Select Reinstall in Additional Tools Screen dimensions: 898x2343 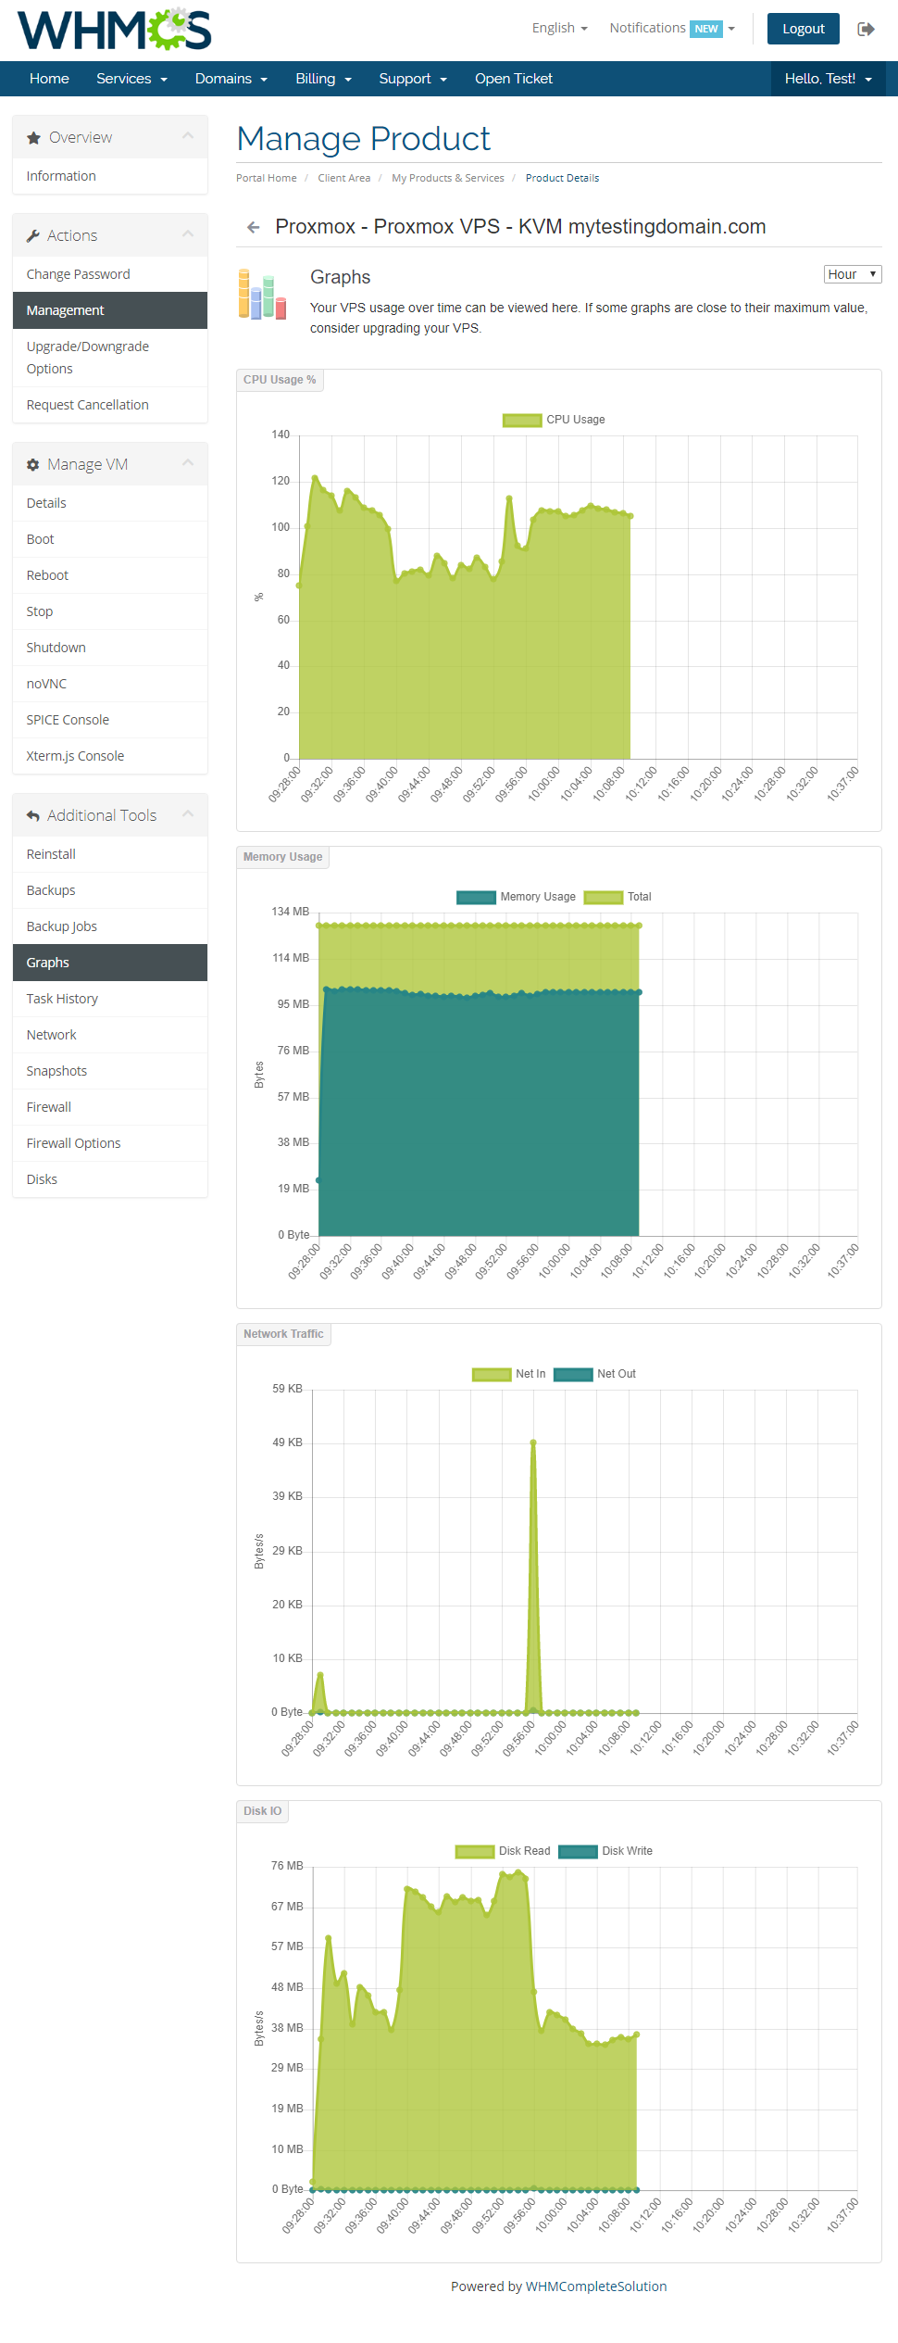point(110,854)
